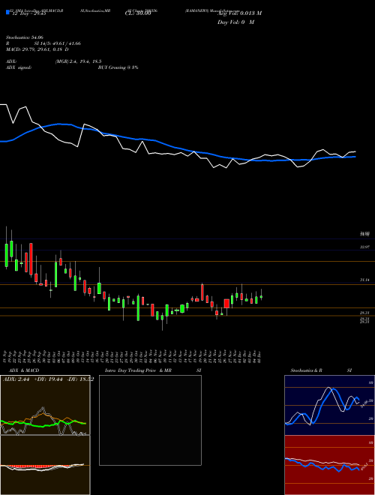Click the blue 12-day SMA legend square
Image resolution: width=375 pixels, height=495 pixels.
tap(8, 12)
